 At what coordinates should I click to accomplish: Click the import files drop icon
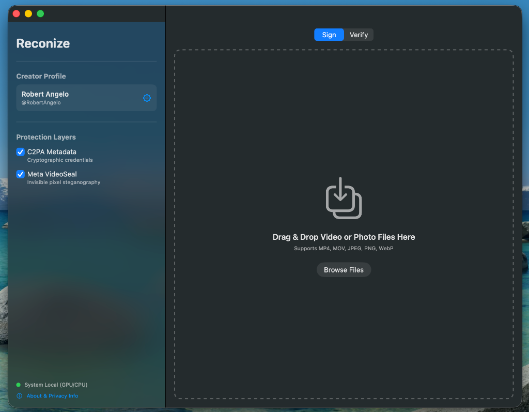(x=344, y=198)
